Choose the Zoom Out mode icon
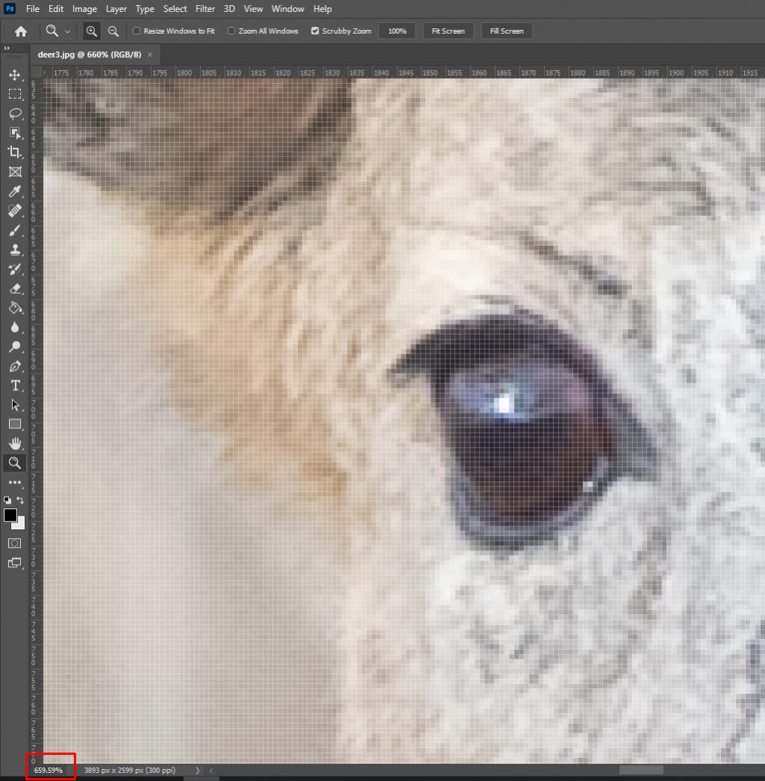765x781 pixels. tap(114, 31)
